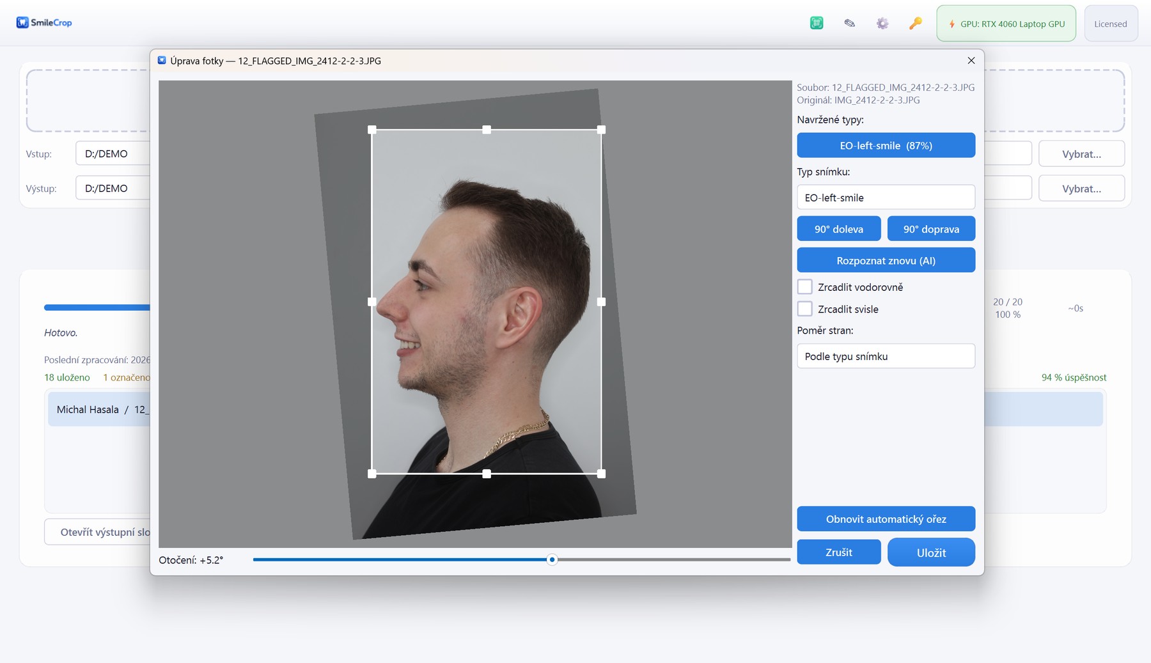Screen dimensions: 1151x663
Task: Click the 'Soubor: 12_FLAGGED_IMG_2412-2-2-3.JPG' text
Action: pos(886,87)
